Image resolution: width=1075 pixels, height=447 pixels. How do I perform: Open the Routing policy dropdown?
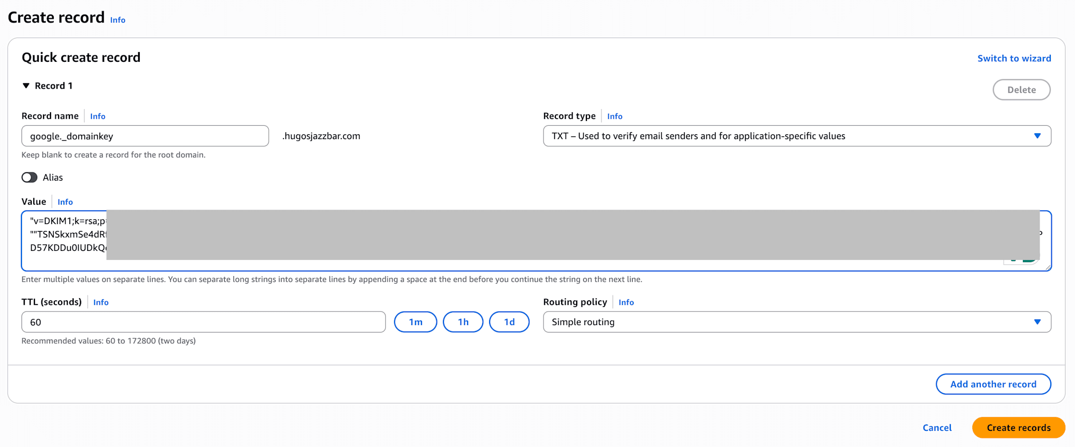[x=797, y=322]
